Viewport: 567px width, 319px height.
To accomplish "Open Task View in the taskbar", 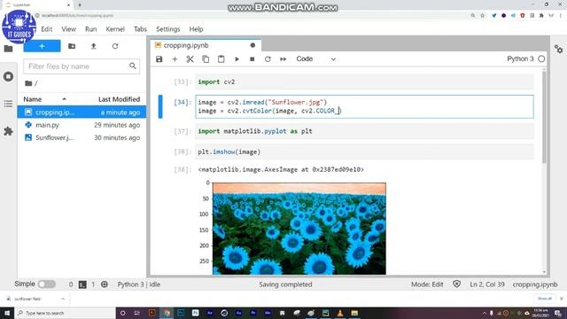I will 137,313.
